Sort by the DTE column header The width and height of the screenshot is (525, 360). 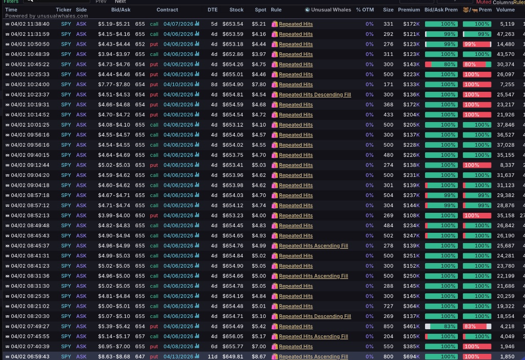pyautogui.click(x=213, y=10)
